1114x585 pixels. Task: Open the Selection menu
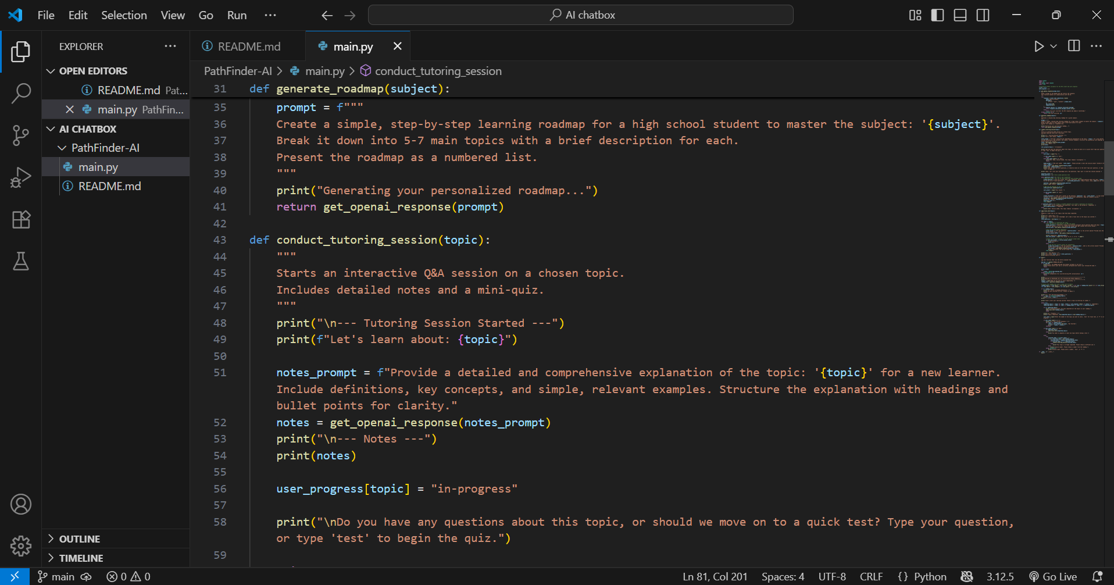[124, 15]
